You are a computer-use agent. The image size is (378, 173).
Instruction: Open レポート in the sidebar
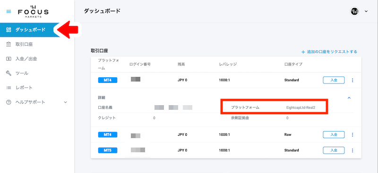point(24,88)
